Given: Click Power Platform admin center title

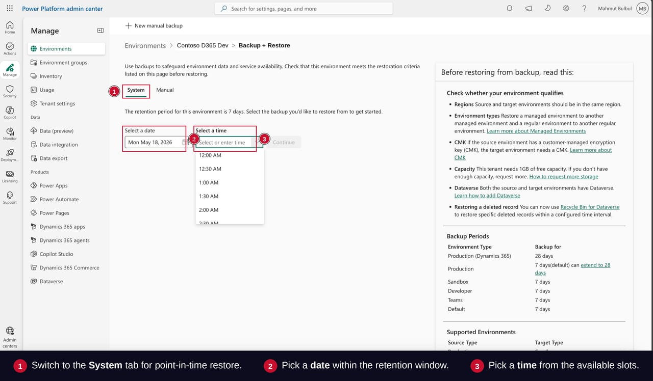Looking at the screenshot, I should click(x=62, y=9).
